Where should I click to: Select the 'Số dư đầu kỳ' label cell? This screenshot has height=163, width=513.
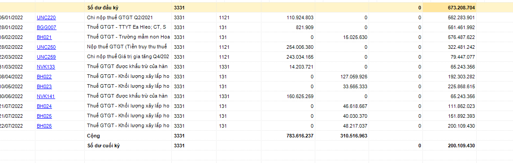(x=128, y=8)
